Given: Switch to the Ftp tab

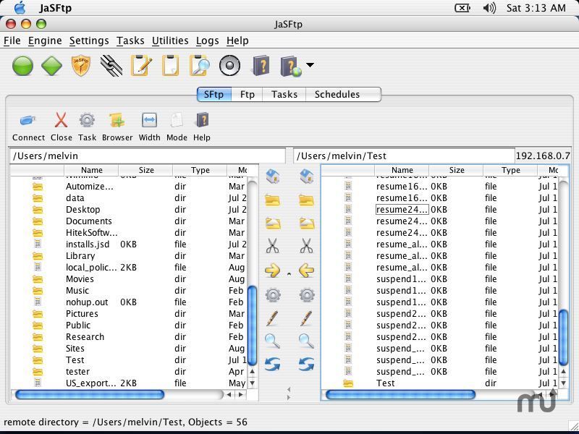Looking at the screenshot, I should coord(248,94).
